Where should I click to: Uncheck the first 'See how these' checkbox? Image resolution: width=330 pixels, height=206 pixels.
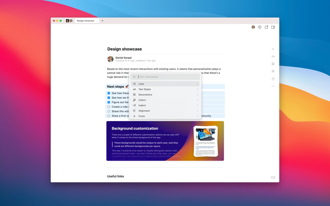[109, 93]
